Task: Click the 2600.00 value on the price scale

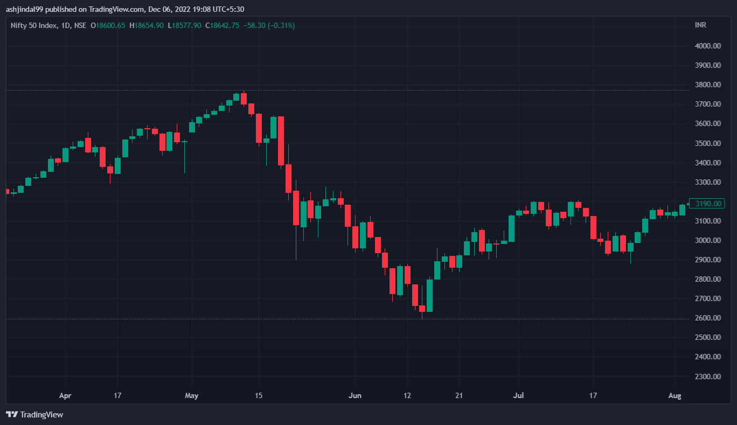Action: (708, 317)
